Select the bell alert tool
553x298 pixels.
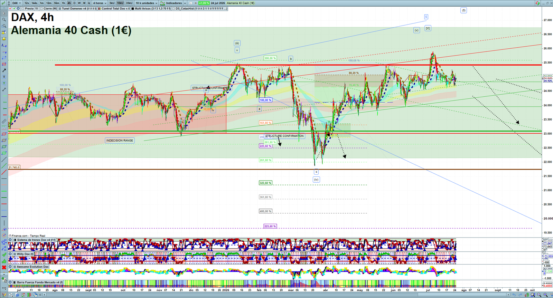[4, 39]
